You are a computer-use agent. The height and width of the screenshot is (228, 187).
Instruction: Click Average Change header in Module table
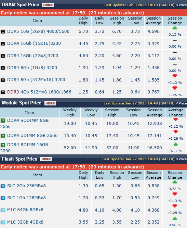[176, 112]
